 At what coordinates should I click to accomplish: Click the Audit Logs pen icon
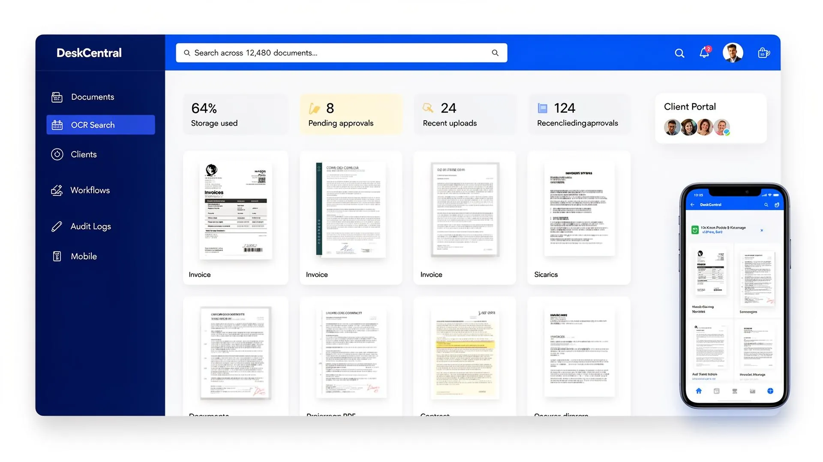(57, 226)
